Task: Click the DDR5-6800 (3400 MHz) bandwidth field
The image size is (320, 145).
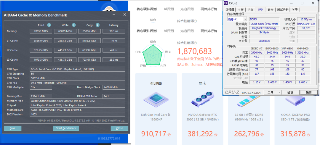Action: 264,24
